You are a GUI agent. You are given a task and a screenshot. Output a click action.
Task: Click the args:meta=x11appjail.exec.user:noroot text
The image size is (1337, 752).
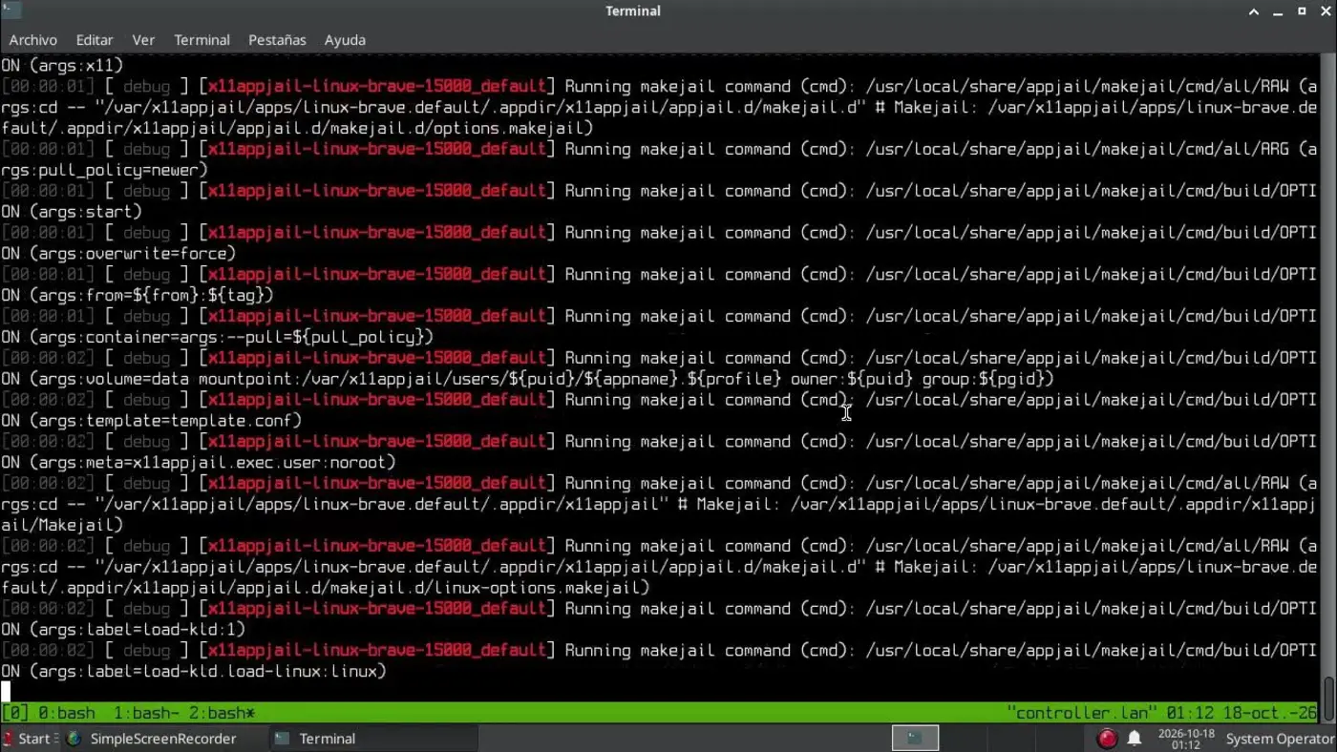[212, 463]
